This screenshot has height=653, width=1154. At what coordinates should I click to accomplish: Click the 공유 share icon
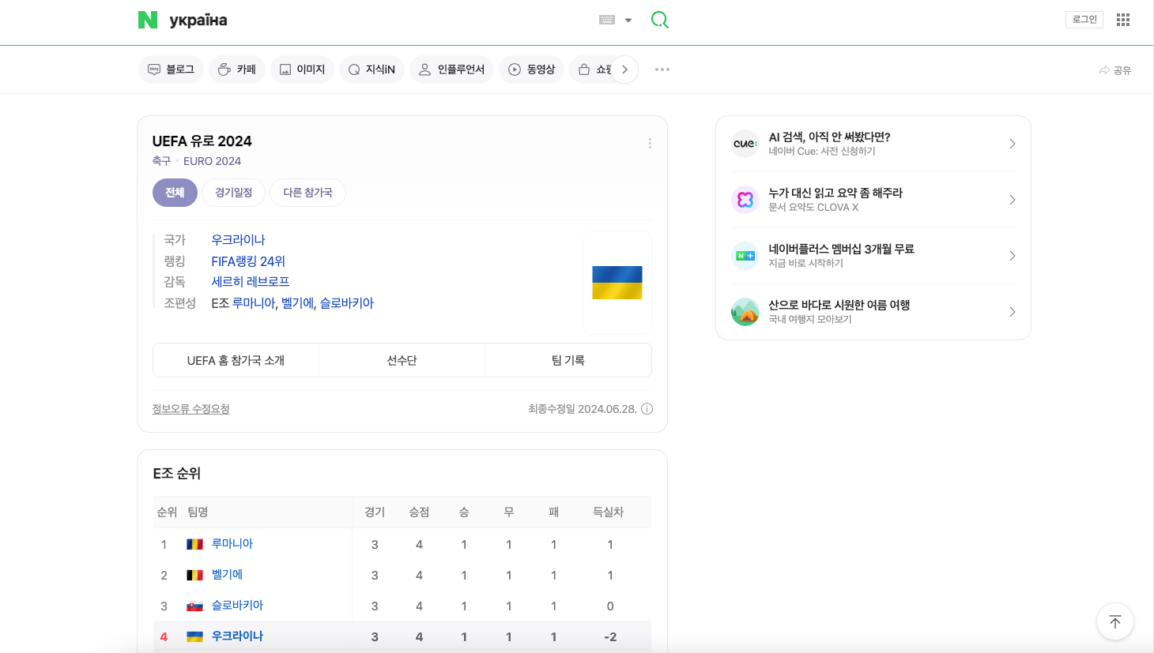(x=1114, y=70)
